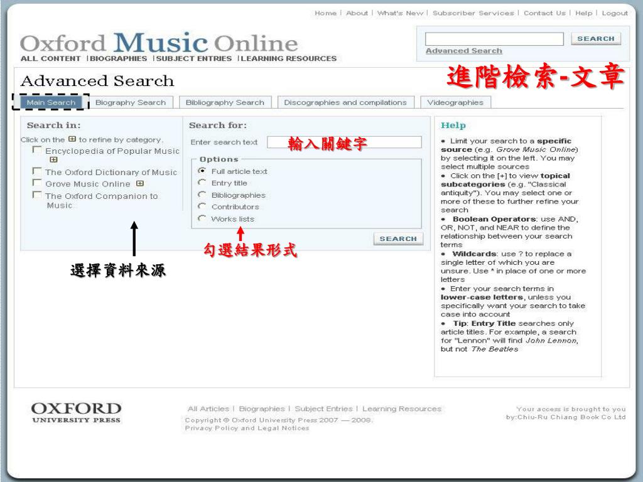Open the All Articles footer link
Image resolution: width=643 pixels, height=482 pixels.
point(208,409)
